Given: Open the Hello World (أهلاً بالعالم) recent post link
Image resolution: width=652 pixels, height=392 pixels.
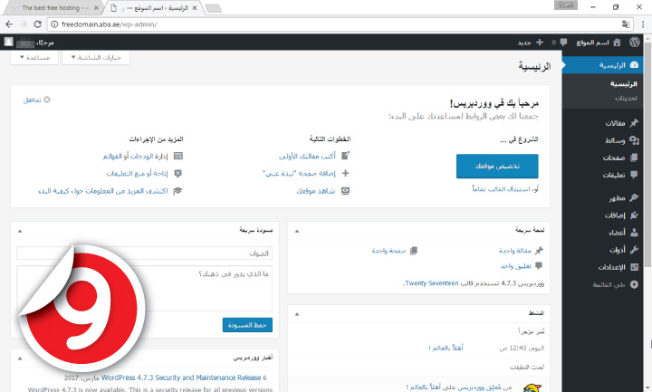Looking at the screenshot, I should [x=446, y=348].
